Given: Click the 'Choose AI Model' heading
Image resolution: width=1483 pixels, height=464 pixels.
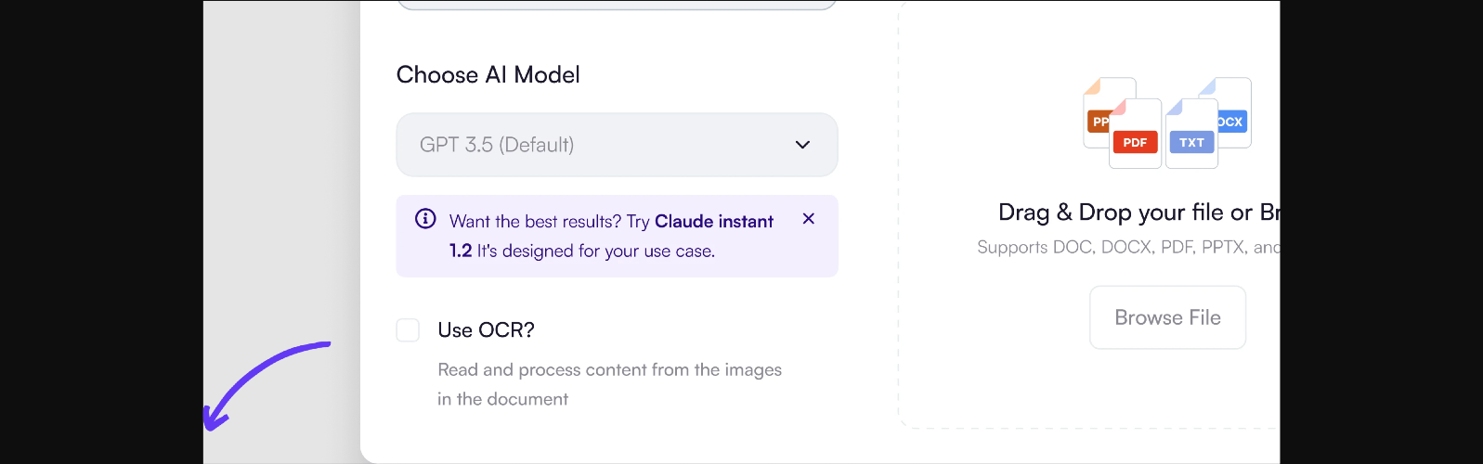Looking at the screenshot, I should 488,75.
